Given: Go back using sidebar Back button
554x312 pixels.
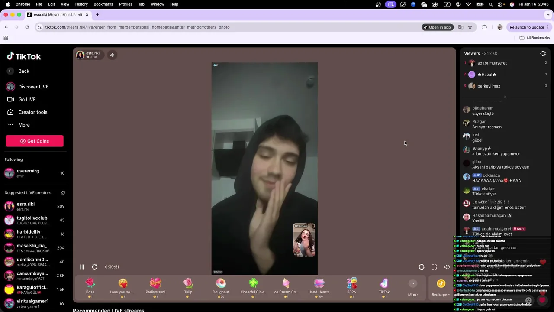Looking at the screenshot, I should coord(19,71).
